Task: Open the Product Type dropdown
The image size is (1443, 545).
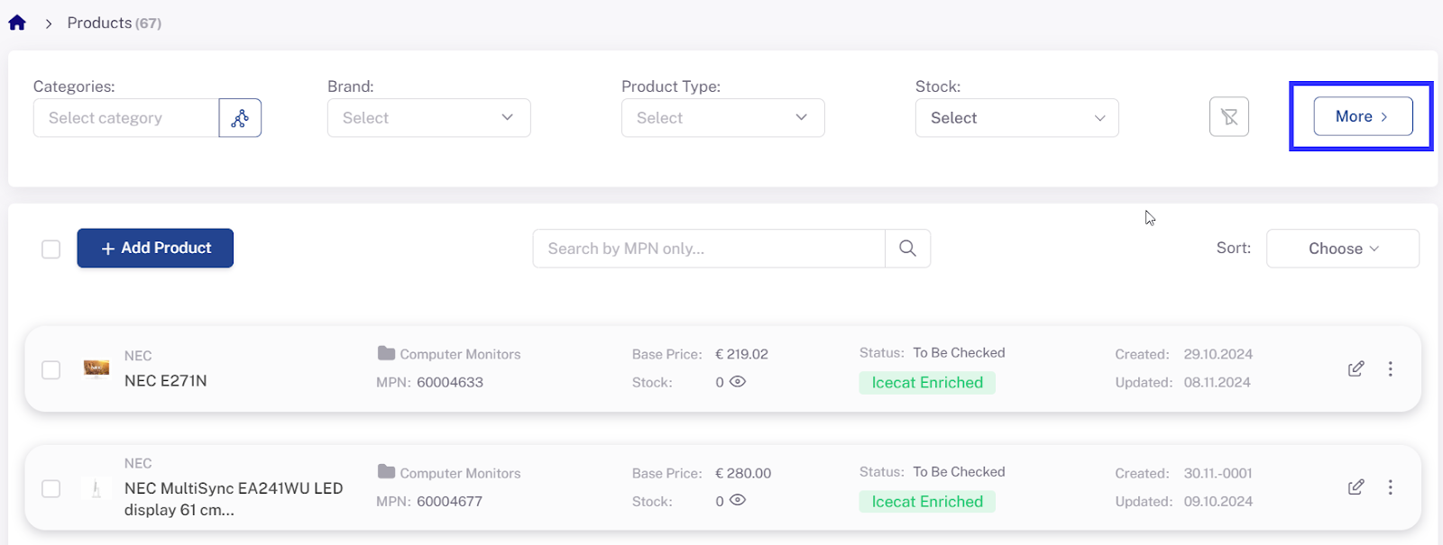Action: click(x=722, y=118)
